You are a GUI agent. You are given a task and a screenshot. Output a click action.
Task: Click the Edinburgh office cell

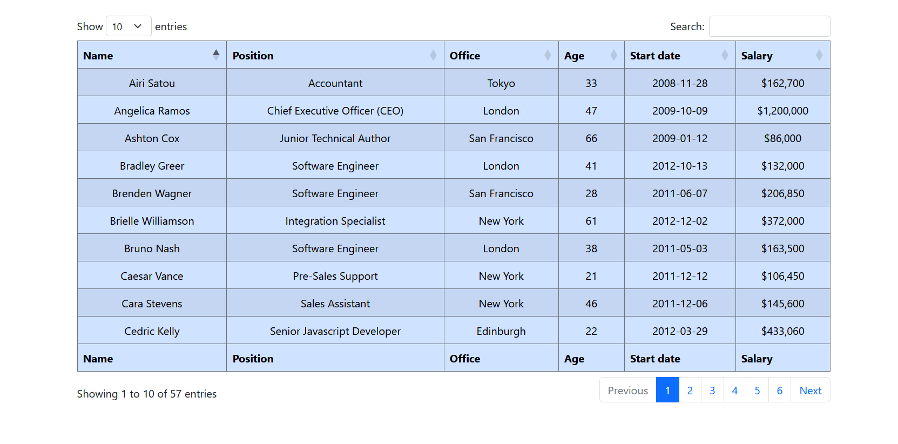(x=501, y=331)
